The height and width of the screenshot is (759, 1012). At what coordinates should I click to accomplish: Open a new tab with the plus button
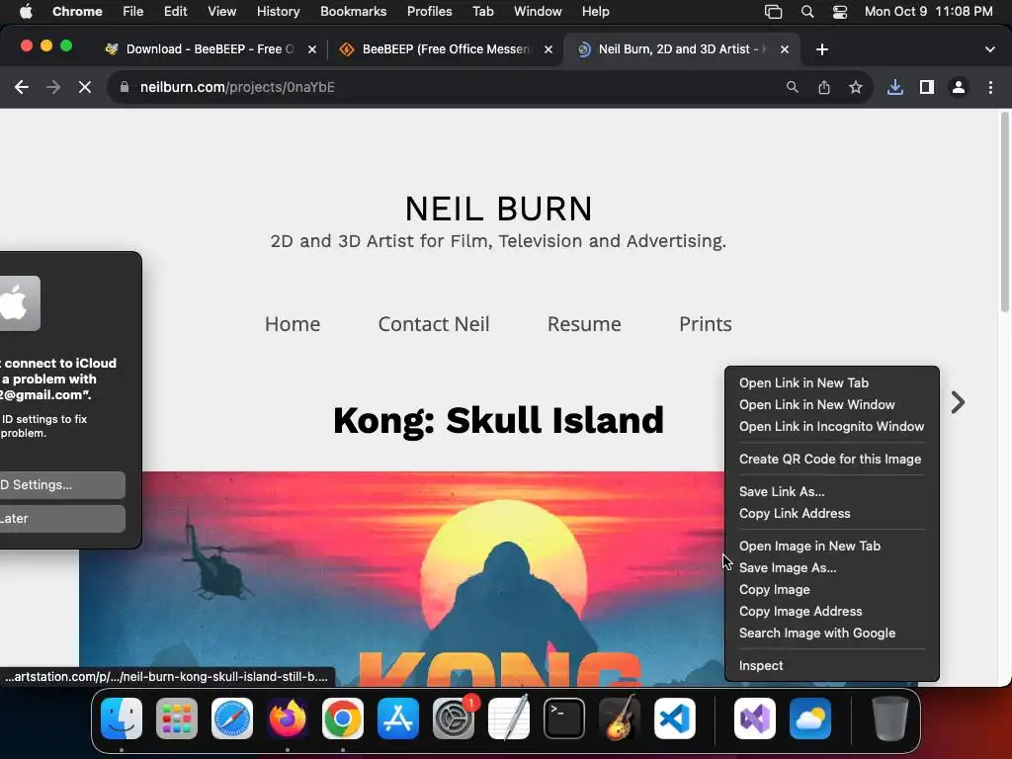(x=821, y=49)
